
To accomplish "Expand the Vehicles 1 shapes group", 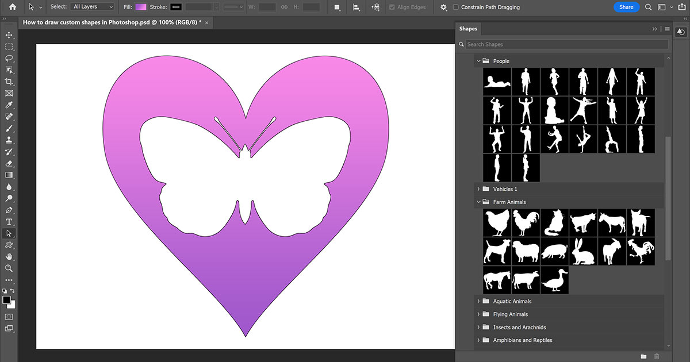I will [478, 188].
